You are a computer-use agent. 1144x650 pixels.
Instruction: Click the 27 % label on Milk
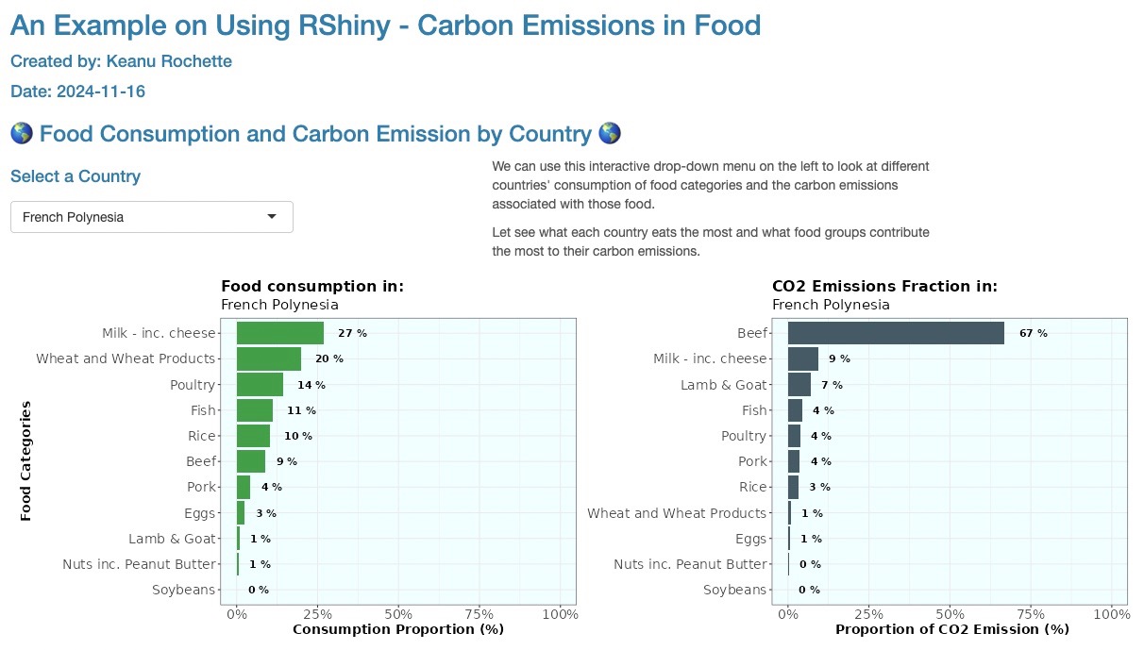[352, 333]
